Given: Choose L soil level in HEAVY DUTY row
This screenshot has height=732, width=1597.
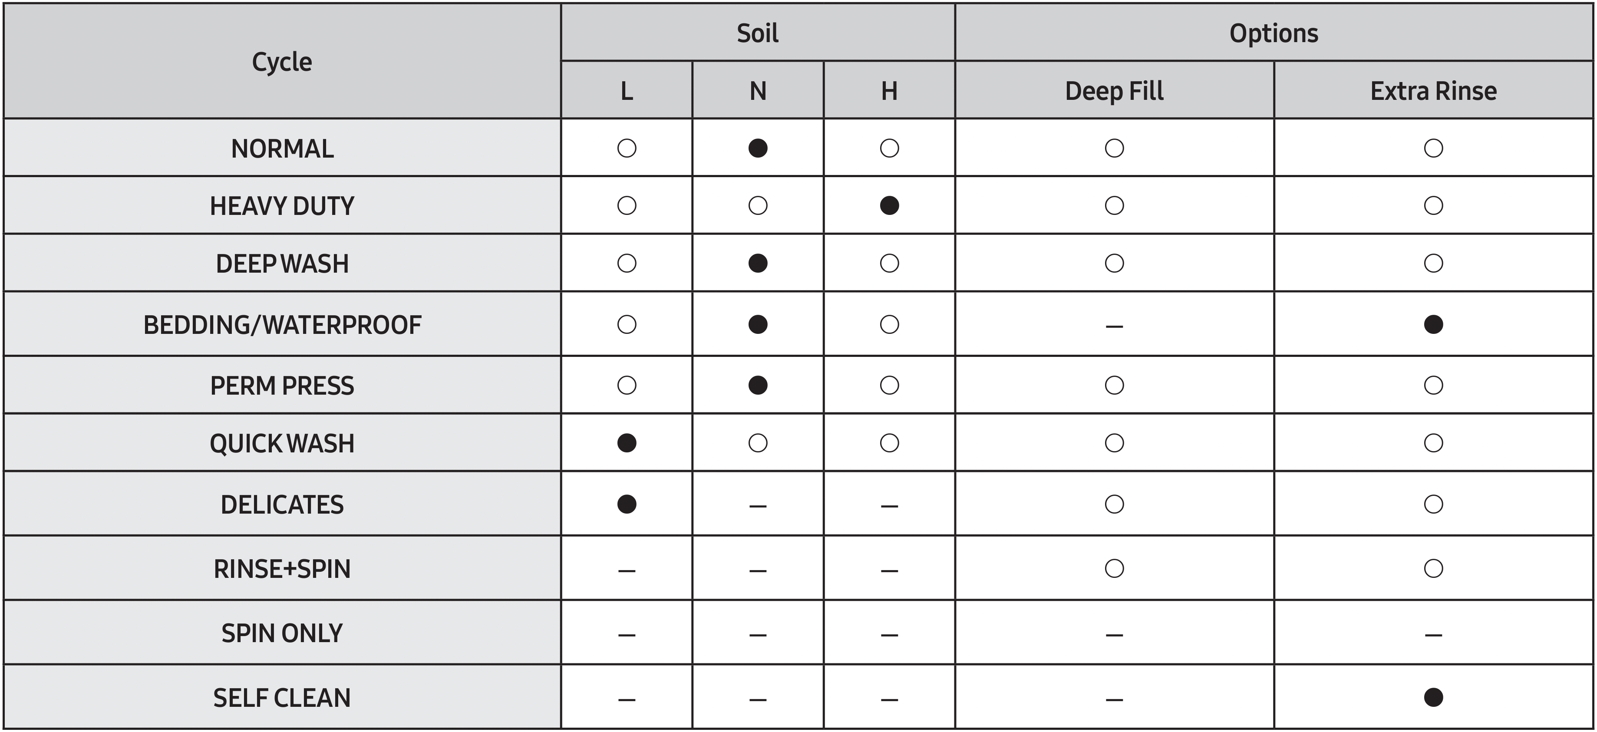Looking at the screenshot, I should pos(627,205).
